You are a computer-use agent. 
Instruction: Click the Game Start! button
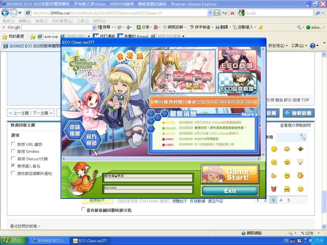tap(230, 174)
